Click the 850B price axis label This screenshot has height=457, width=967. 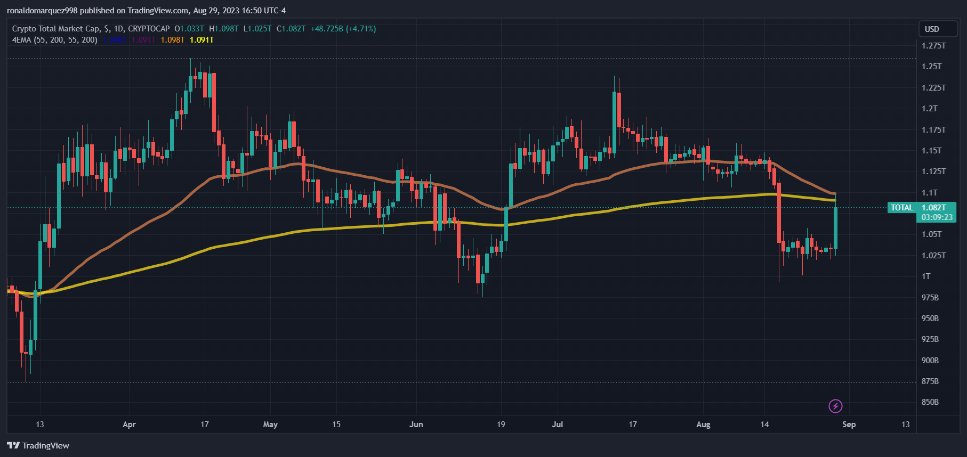[930, 402]
